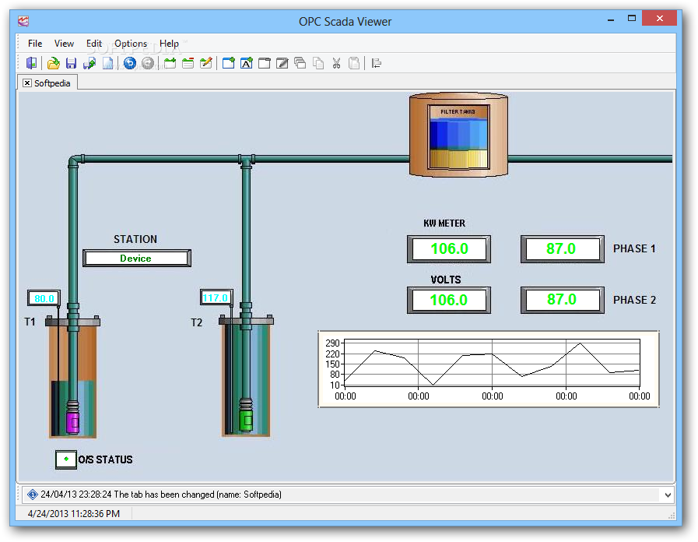The height and width of the screenshot is (542, 698).
Task: Click the stacked windows duplicate icon
Action: pos(300,63)
